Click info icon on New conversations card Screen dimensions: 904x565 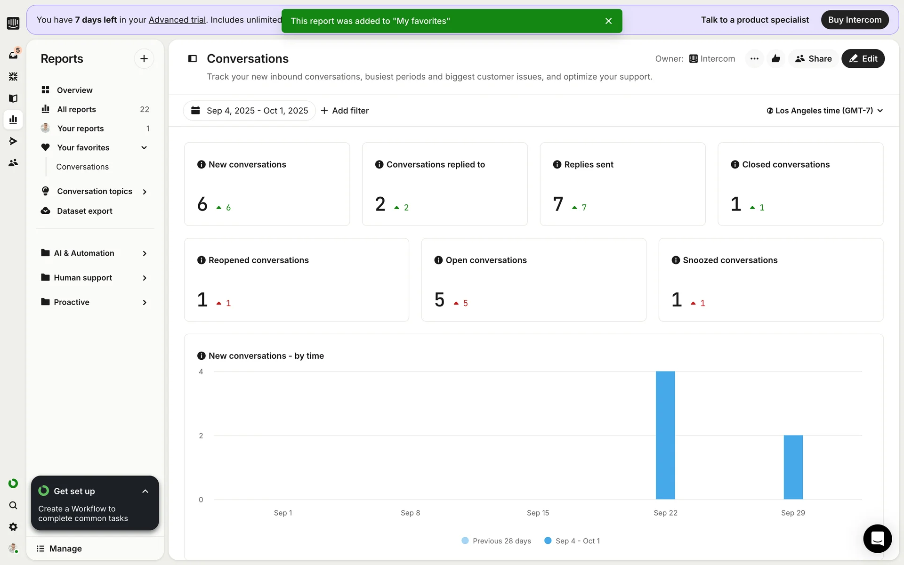(202, 164)
